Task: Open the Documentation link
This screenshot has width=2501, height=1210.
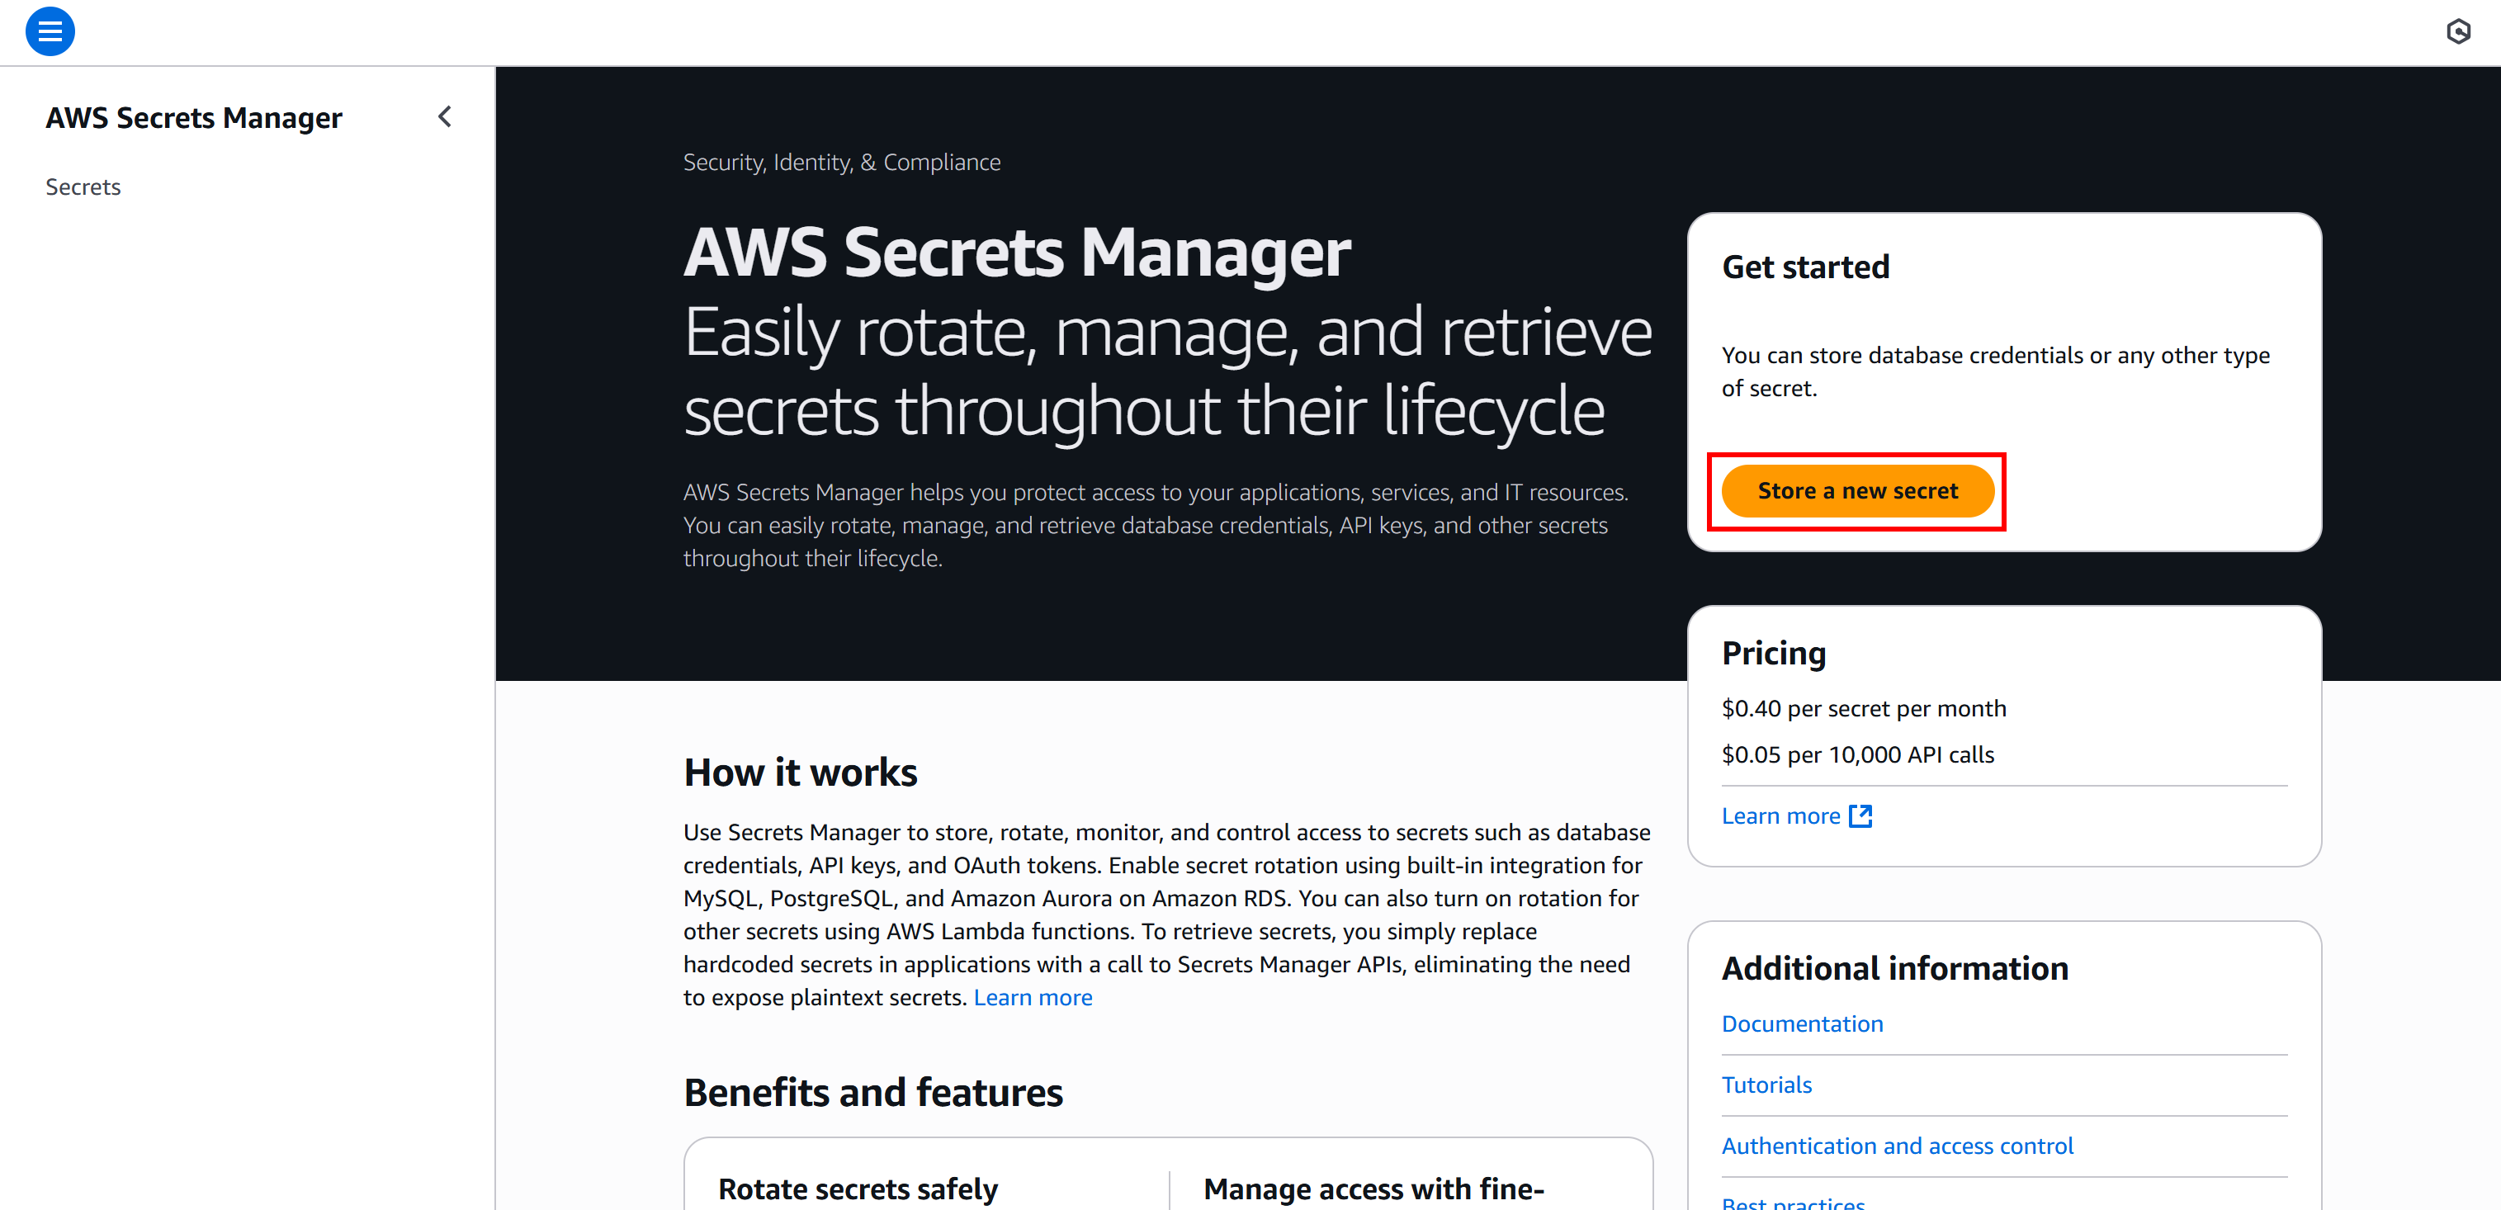Action: pos(1802,1023)
